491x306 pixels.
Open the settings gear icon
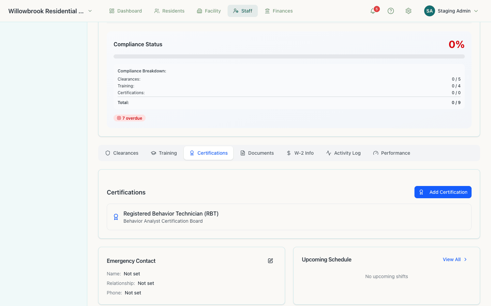[408, 11]
